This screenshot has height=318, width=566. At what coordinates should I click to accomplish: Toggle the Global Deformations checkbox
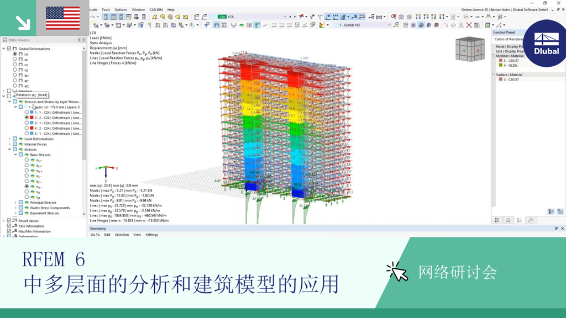pyautogui.click(x=9, y=49)
